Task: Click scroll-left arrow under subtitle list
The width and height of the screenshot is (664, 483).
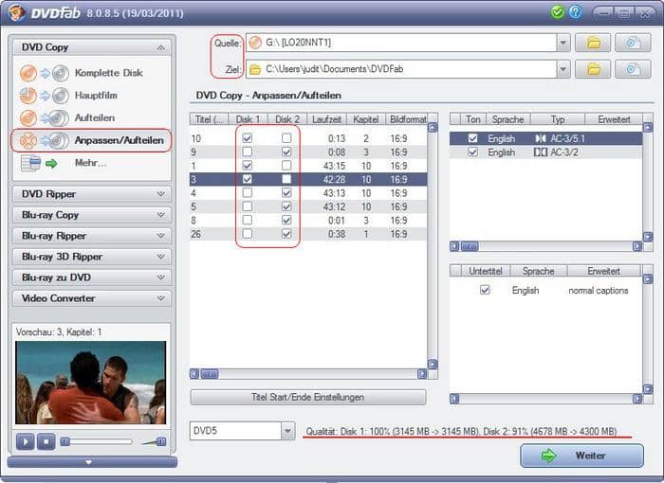Action: pyautogui.click(x=454, y=399)
